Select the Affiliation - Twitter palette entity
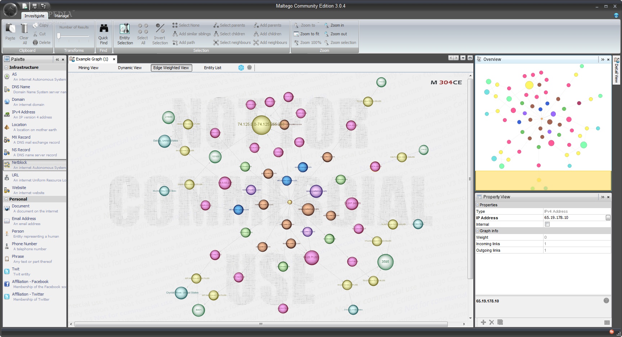 [x=35, y=297]
